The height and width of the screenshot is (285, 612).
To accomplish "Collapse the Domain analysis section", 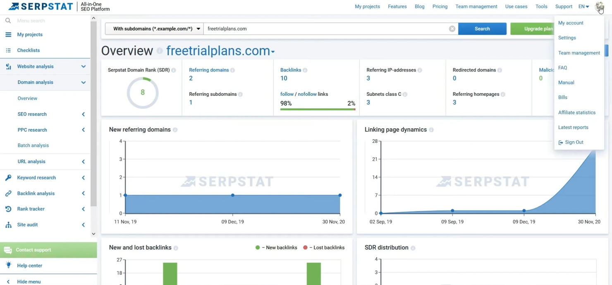I will tap(83, 82).
